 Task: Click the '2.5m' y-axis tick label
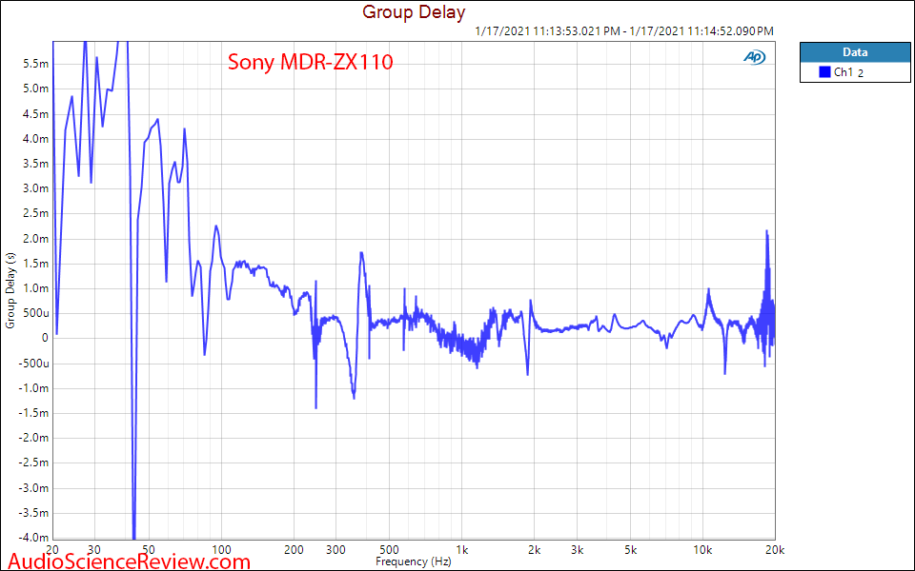coord(35,213)
